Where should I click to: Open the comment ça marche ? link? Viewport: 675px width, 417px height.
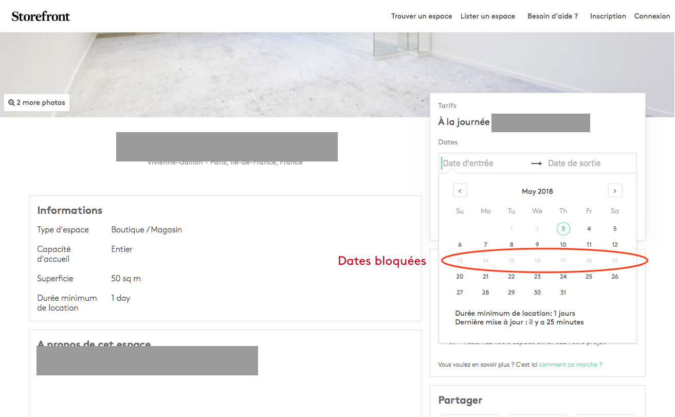(x=570, y=365)
